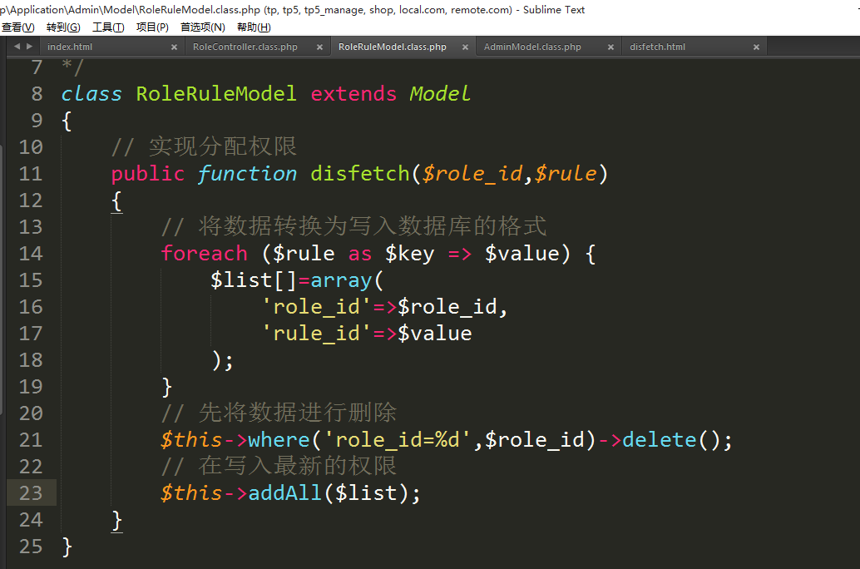Screen dimensions: 860x569
Task: Open the 首选项(N) menu
Action: [x=202, y=27]
